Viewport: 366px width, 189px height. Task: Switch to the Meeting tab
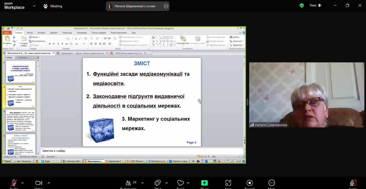click(53, 6)
